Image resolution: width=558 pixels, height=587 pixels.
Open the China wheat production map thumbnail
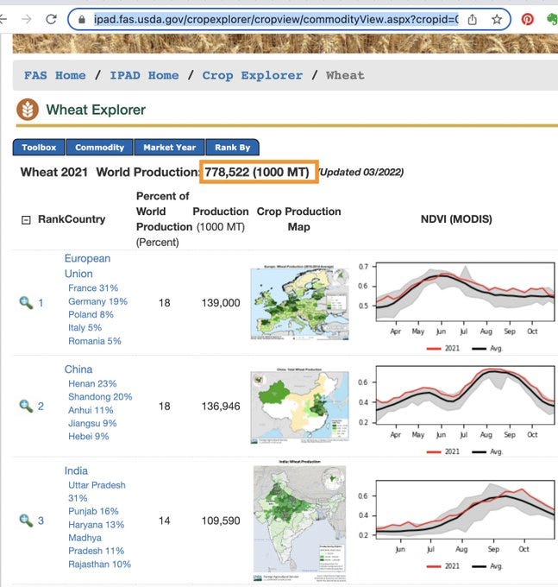(x=299, y=406)
